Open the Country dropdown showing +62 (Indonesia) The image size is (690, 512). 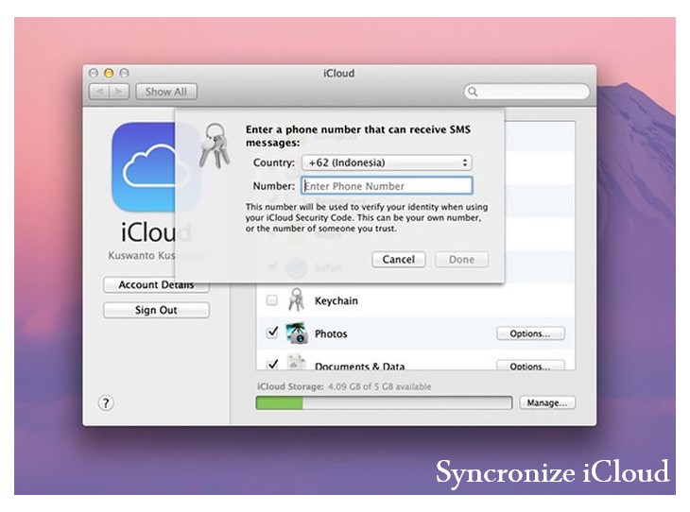pyautogui.click(x=387, y=162)
